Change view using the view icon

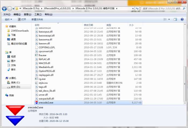[x=165, y=19]
